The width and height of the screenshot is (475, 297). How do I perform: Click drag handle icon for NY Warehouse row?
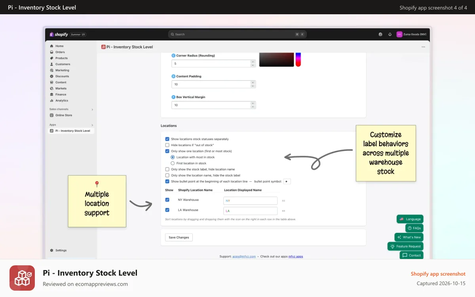pos(283,201)
